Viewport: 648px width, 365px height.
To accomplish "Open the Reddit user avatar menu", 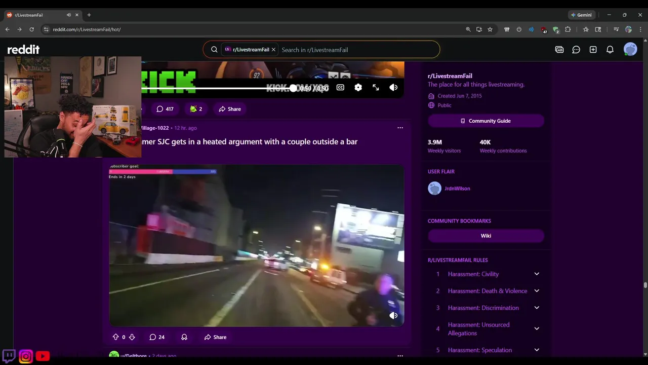I will [x=630, y=49].
